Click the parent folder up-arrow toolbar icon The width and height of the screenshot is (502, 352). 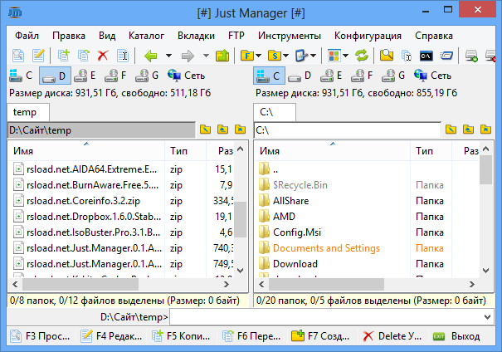tap(222, 56)
